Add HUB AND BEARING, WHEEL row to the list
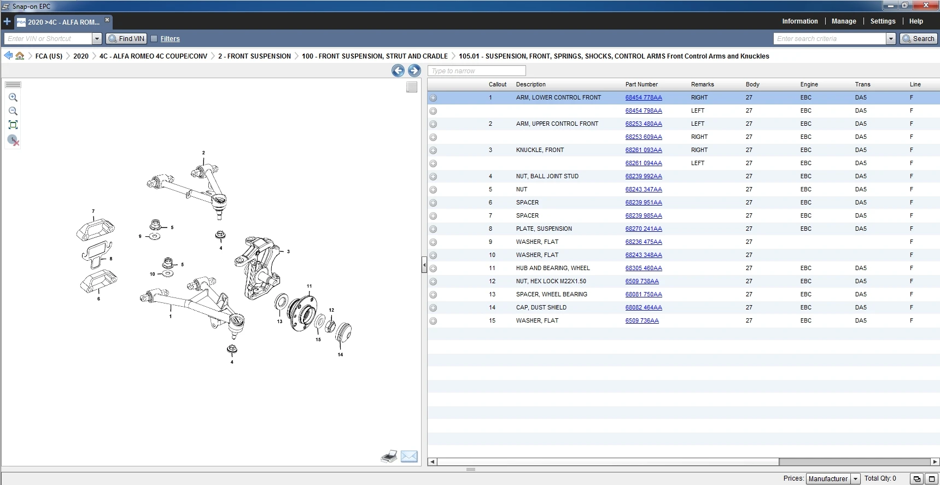This screenshot has width=940, height=485. 433,268
